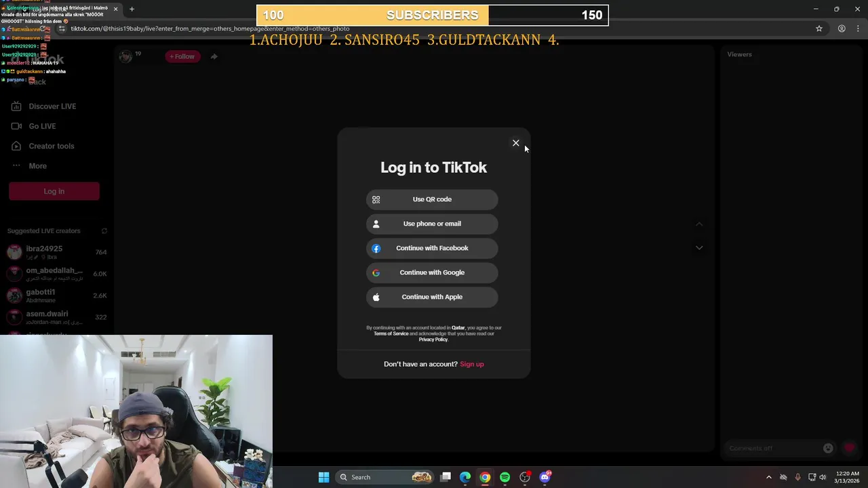Click the Facebook logo icon
The width and height of the screenshot is (868, 488).
click(x=376, y=248)
